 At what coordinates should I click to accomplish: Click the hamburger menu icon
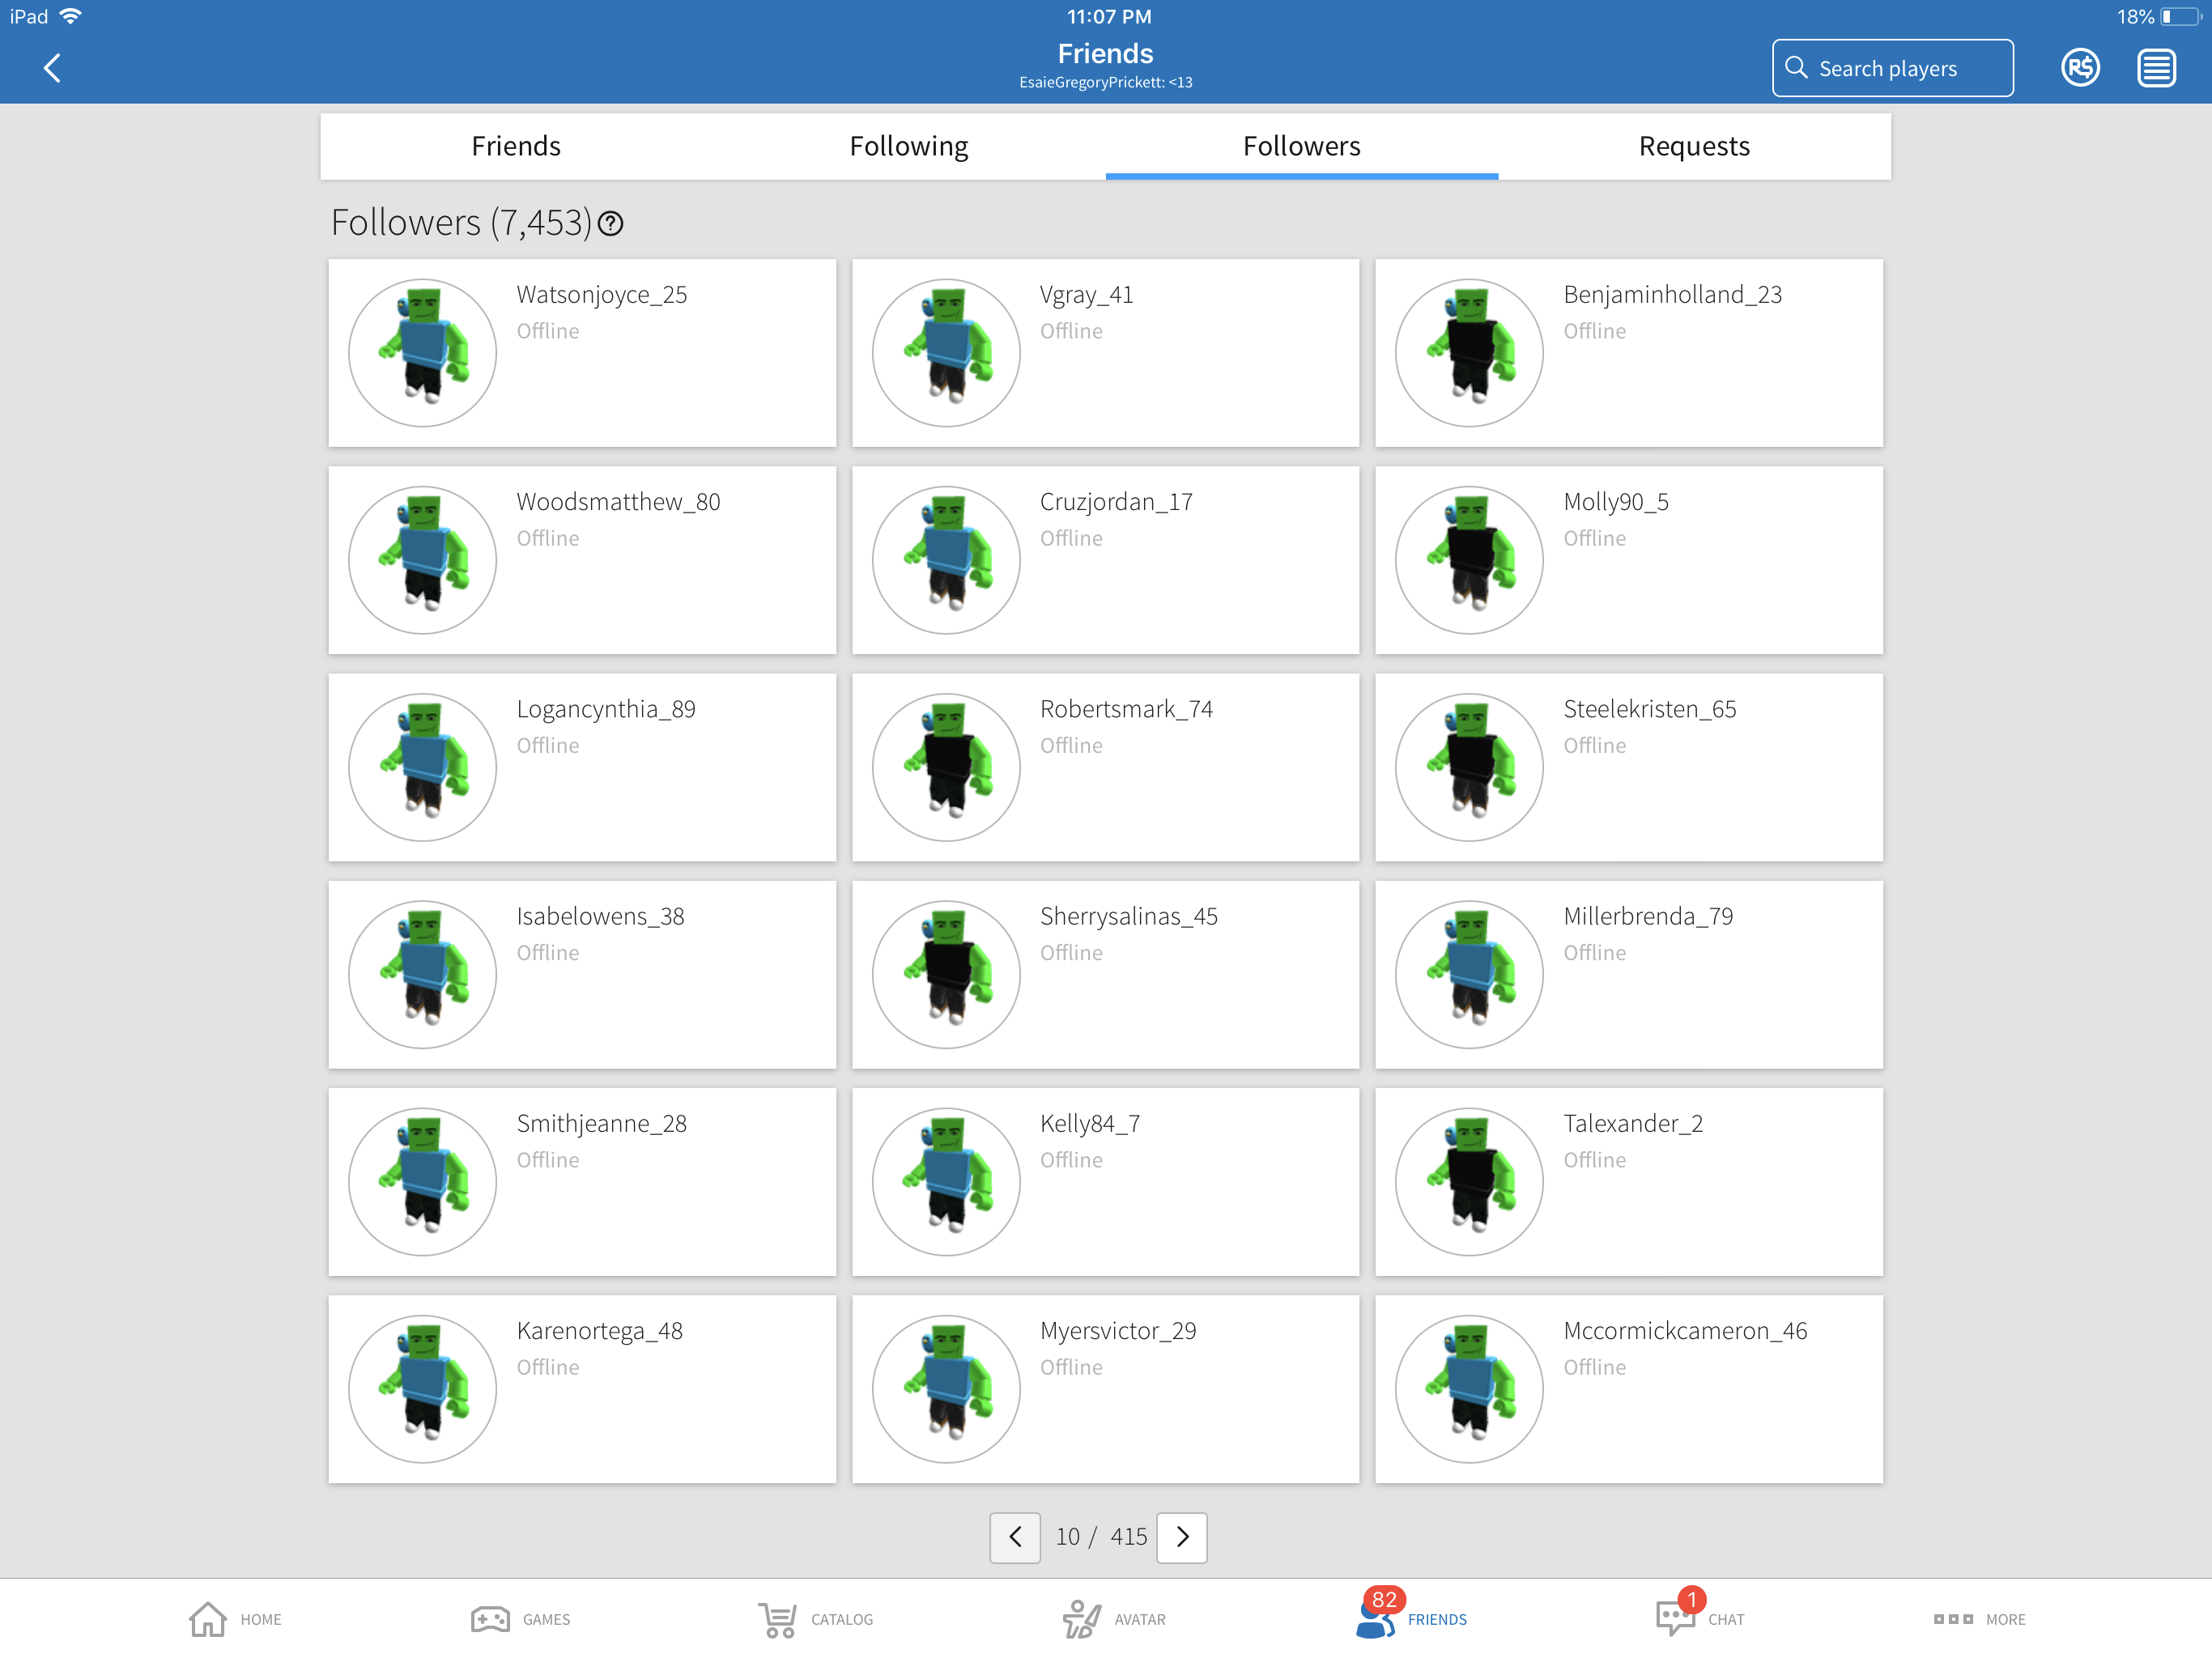pos(2155,66)
